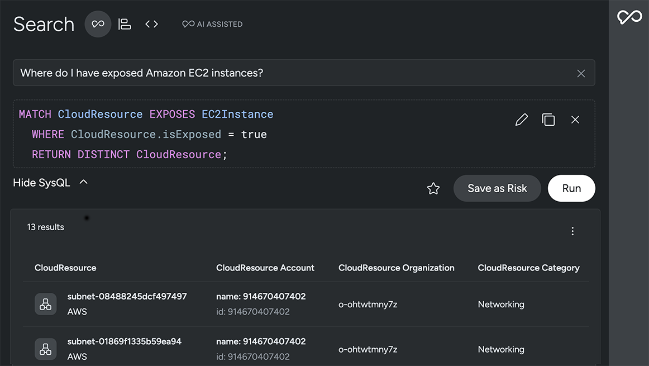Open subnet-01869f1335b59ea94 resource
This screenshot has height=366, width=649.
pyautogui.click(x=124, y=341)
